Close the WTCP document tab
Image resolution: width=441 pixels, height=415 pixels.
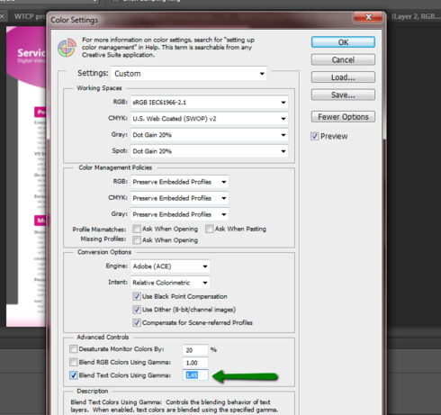(2, 16)
